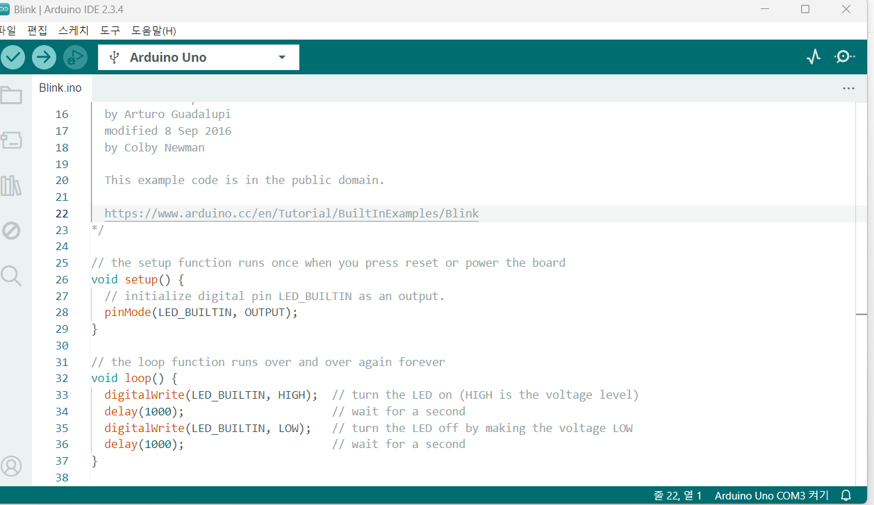Click 'by Arturo Guadalupi' comment text
The width and height of the screenshot is (874, 505).
coord(167,114)
